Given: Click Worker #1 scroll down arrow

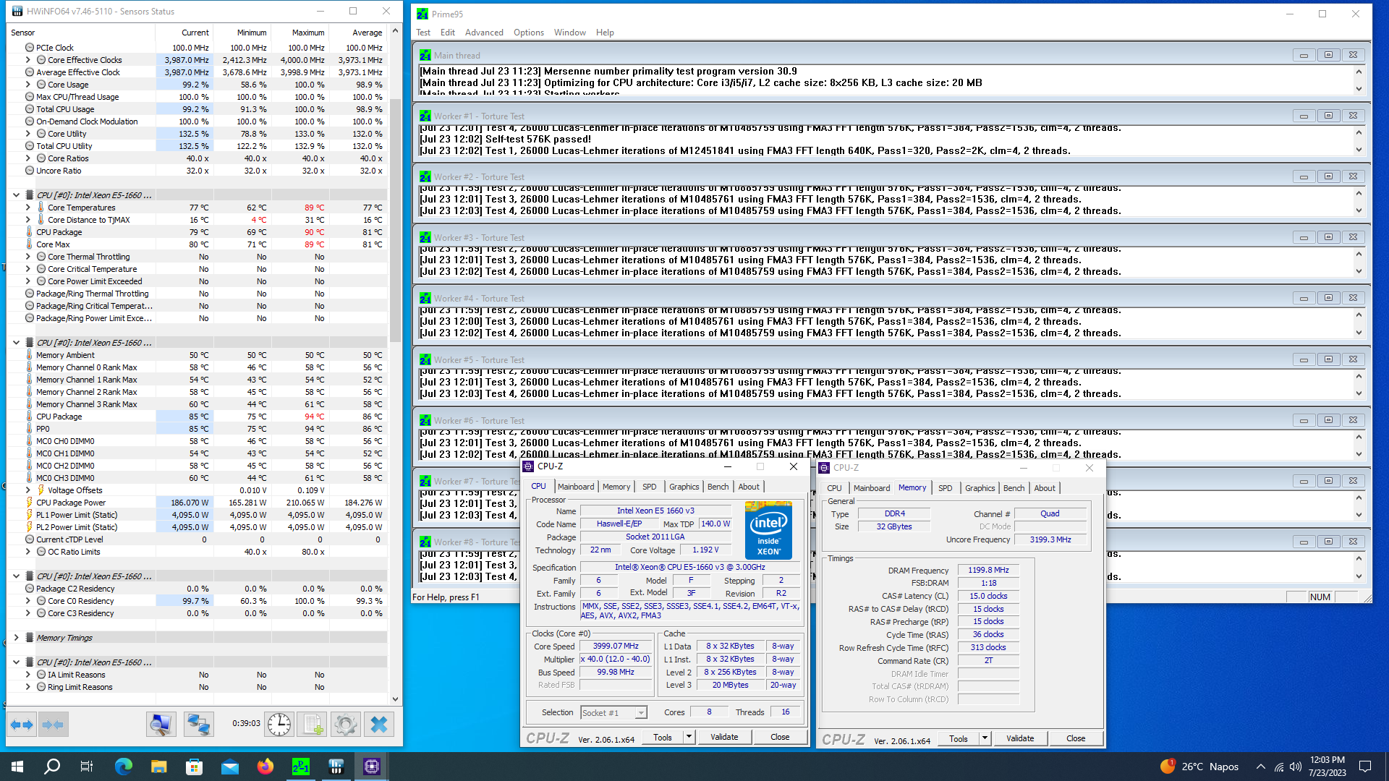Looking at the screenshot, I should 1359,150.
